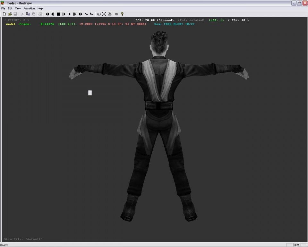The image size is (308, 247).
Task: Click the question mark help icon
Action: (122, 14)
